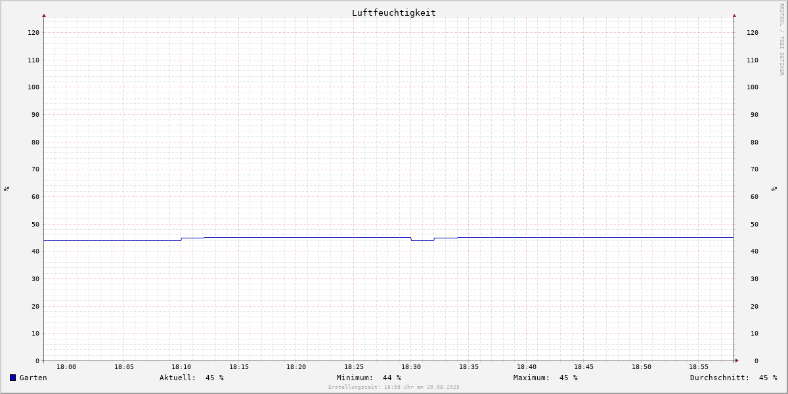This screenshot has height=394, width=788.
Task: Click the 110 label on the right axis
Action: [x=753, y=60]
